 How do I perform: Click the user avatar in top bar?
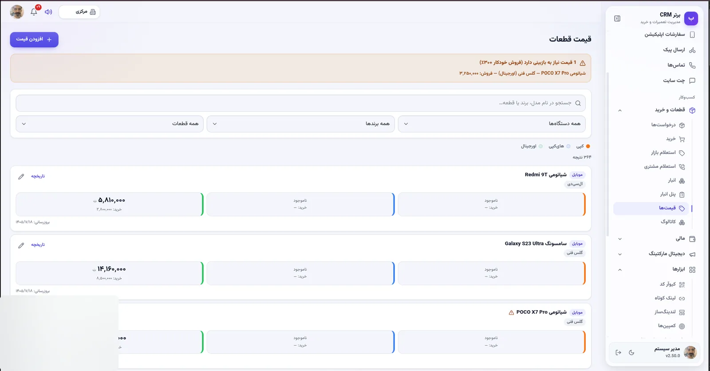pos(17,12)
